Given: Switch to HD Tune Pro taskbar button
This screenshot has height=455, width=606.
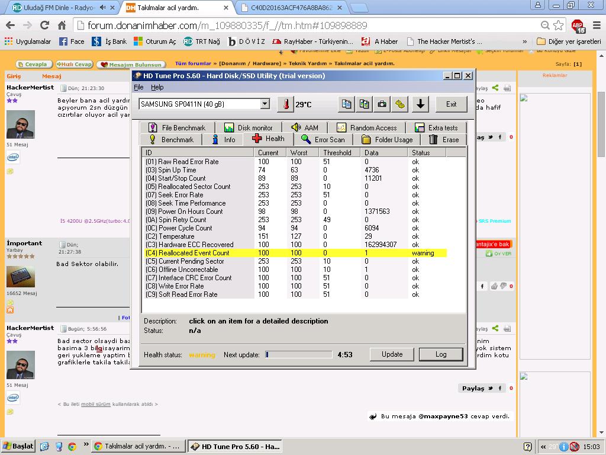Looking at the screenshot, I should pyautogui.click(x=235, y=447).
